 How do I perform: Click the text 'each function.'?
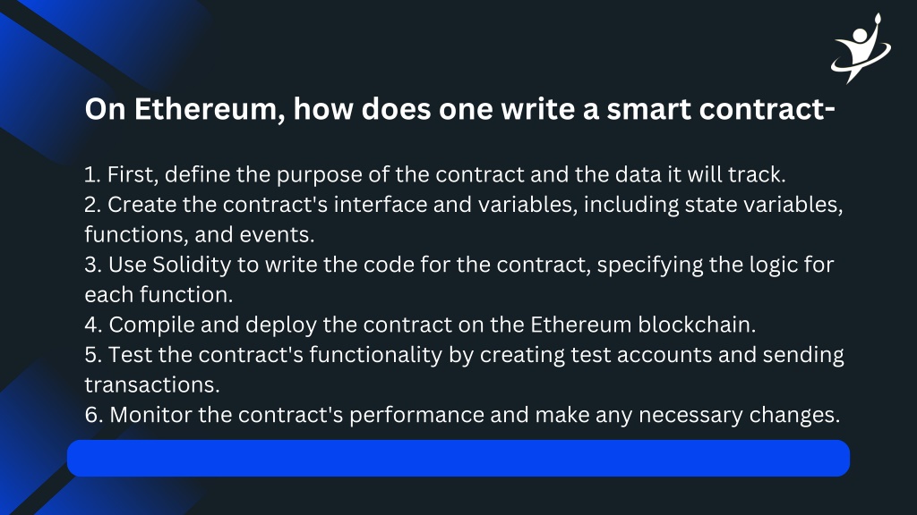tap(159, 295)
